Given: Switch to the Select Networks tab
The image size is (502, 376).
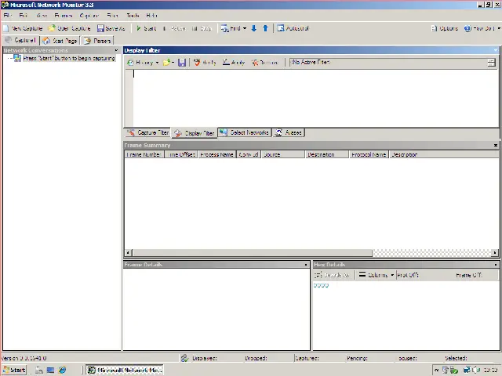Looking at the screenshot, I should 245,132.
